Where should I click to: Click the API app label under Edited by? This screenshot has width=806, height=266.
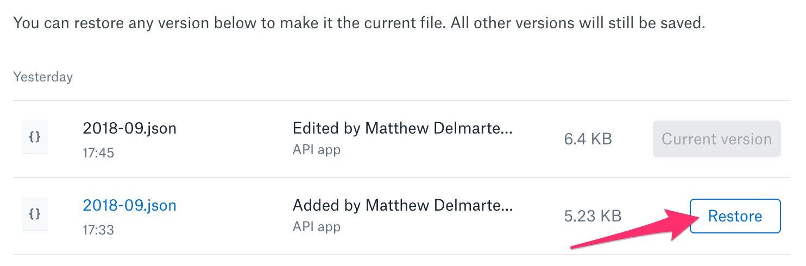[316, 150]
